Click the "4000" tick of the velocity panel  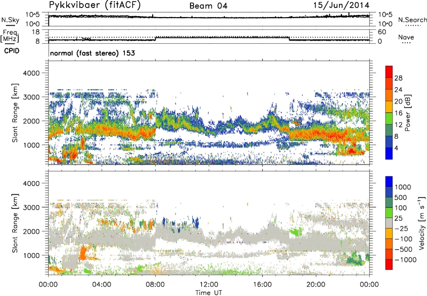[x=31, y=183]
